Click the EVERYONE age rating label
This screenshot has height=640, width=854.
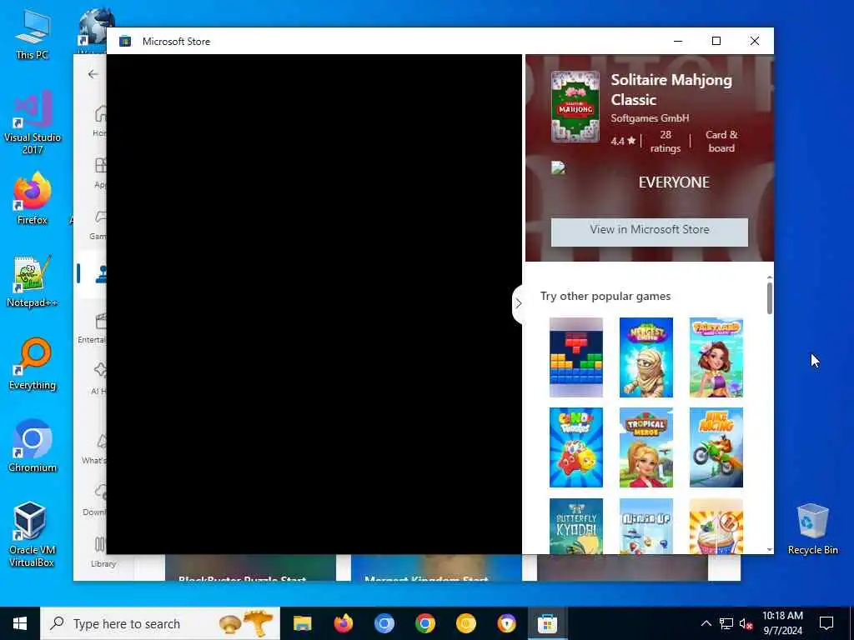(674, 182)
